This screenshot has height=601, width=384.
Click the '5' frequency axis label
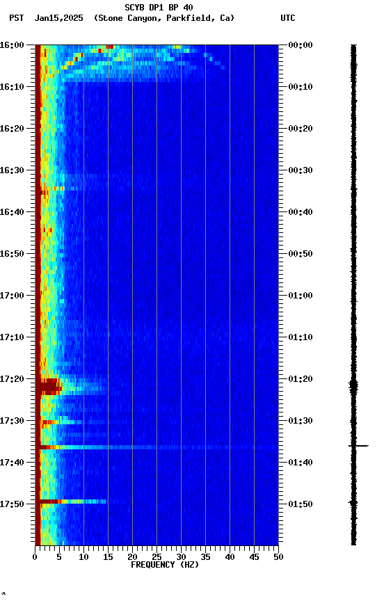pos(59,557)
